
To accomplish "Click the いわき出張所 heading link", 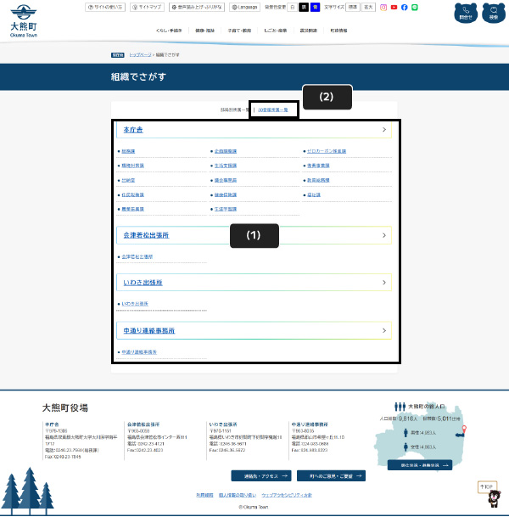I will pyautogui.click(x=143, y=281).
